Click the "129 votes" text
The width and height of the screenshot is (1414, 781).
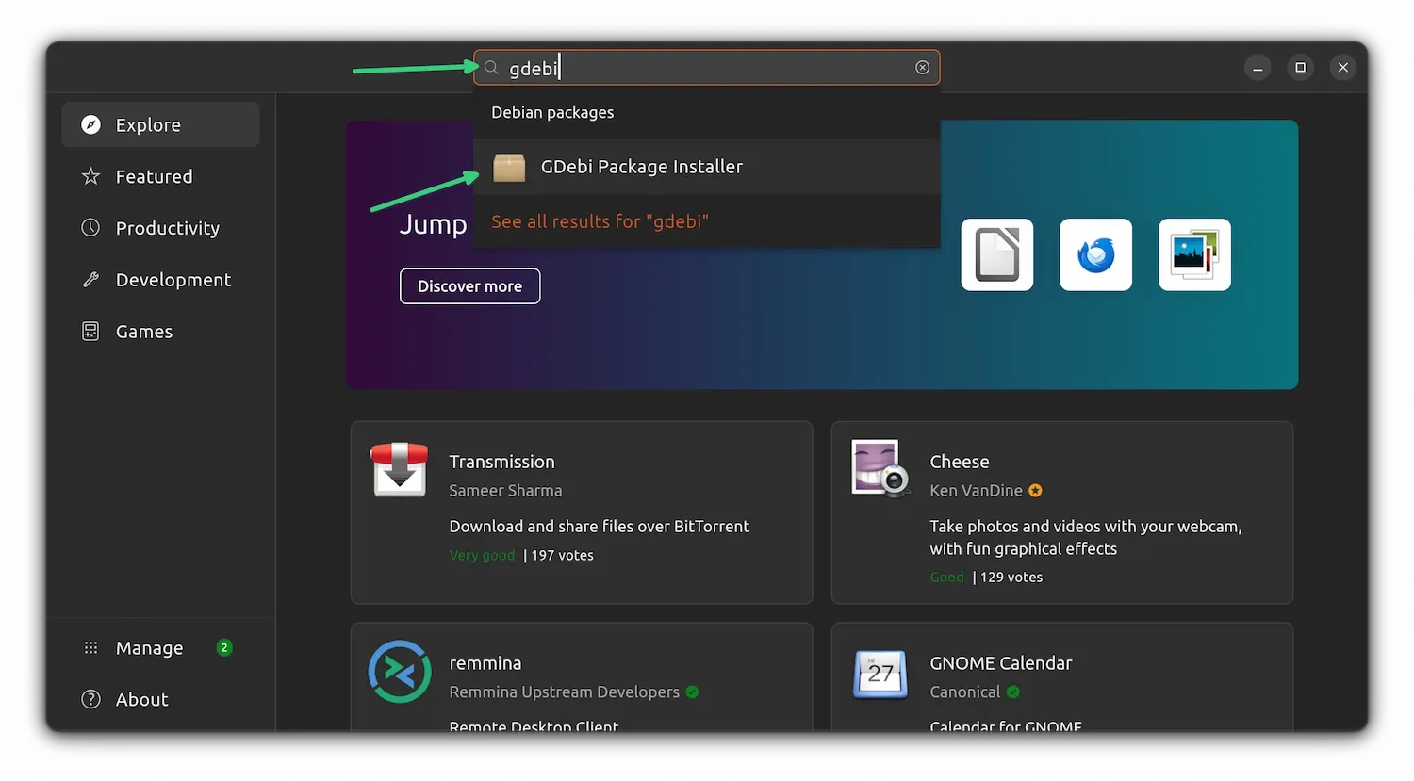(x=1011, y=578)
